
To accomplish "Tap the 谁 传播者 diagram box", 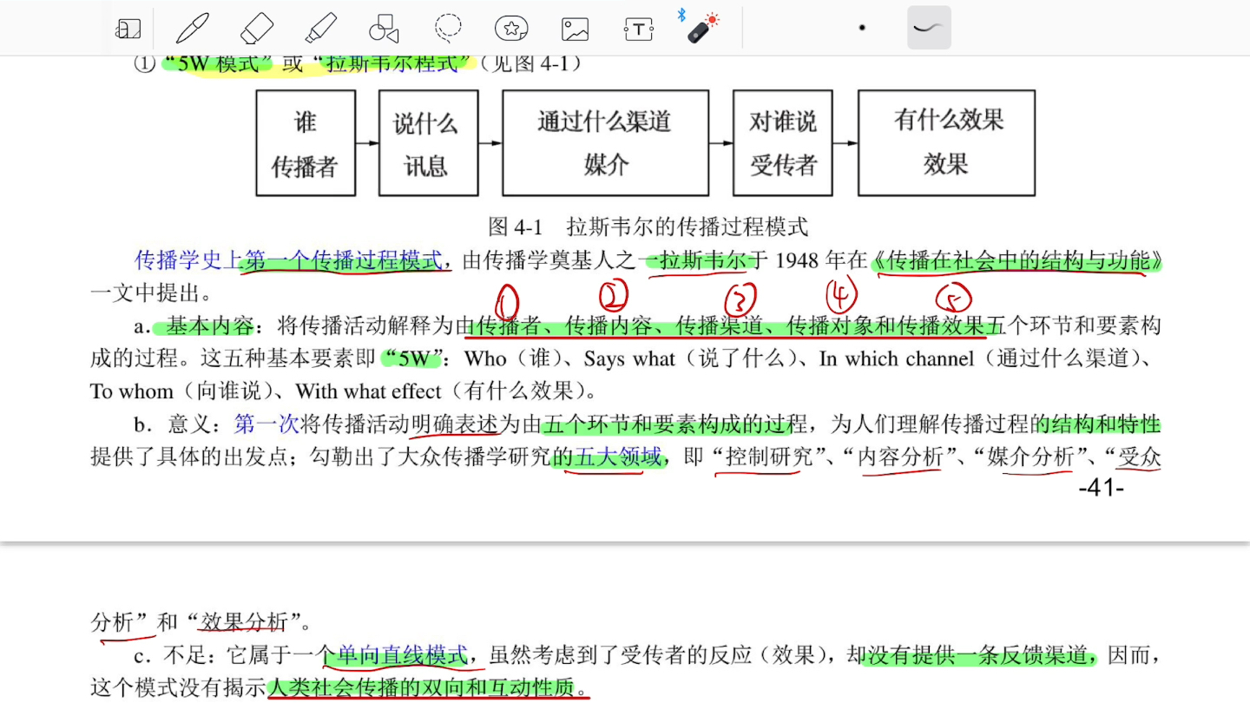I will tap(306, 142).
